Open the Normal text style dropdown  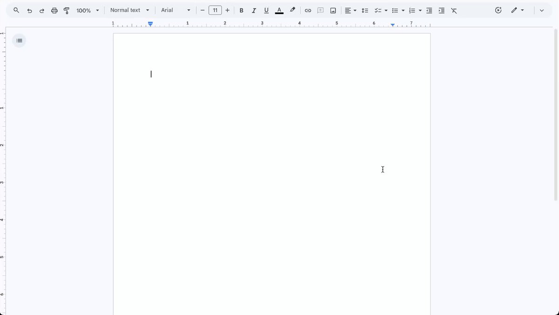click(x=130, y=10)
